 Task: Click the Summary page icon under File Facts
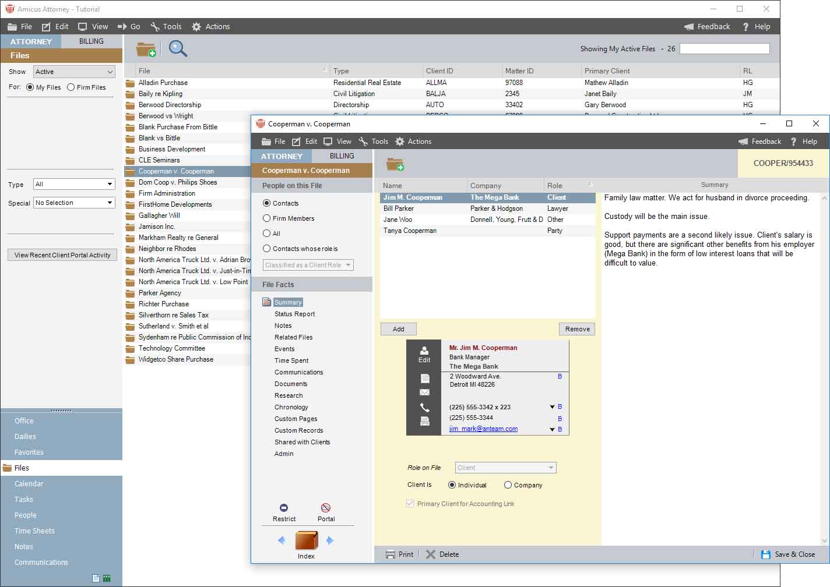[x=266, y=302]
